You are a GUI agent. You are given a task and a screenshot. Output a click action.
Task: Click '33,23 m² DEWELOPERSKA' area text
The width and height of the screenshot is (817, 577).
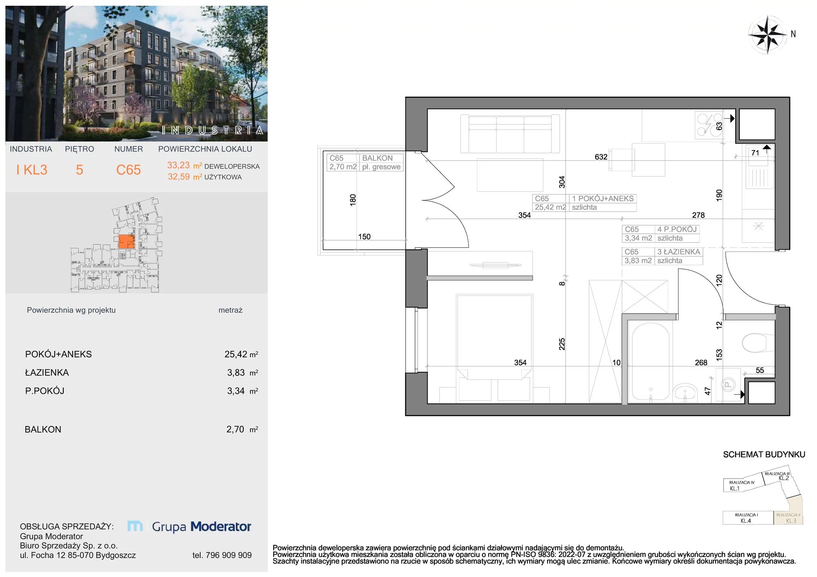(213, 166)
